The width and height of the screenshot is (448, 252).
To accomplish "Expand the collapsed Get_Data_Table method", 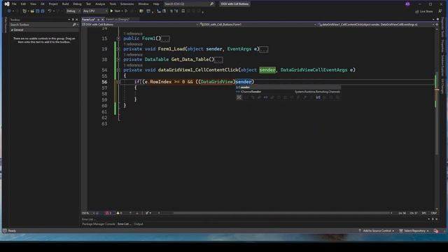I will (118, 59).
